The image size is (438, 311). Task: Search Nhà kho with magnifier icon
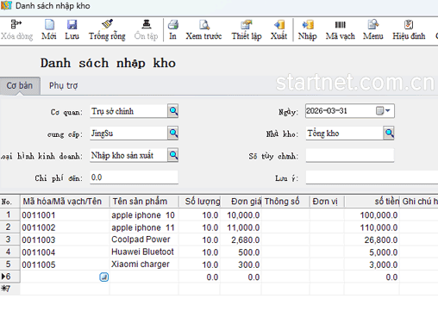click(389, 133)
